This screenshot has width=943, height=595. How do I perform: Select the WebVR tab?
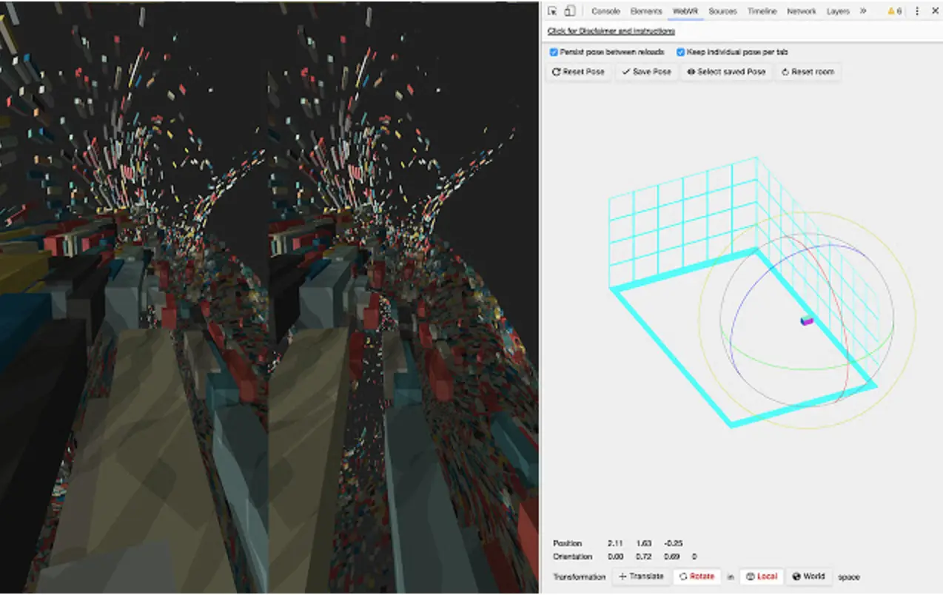(x=685, y=11)
